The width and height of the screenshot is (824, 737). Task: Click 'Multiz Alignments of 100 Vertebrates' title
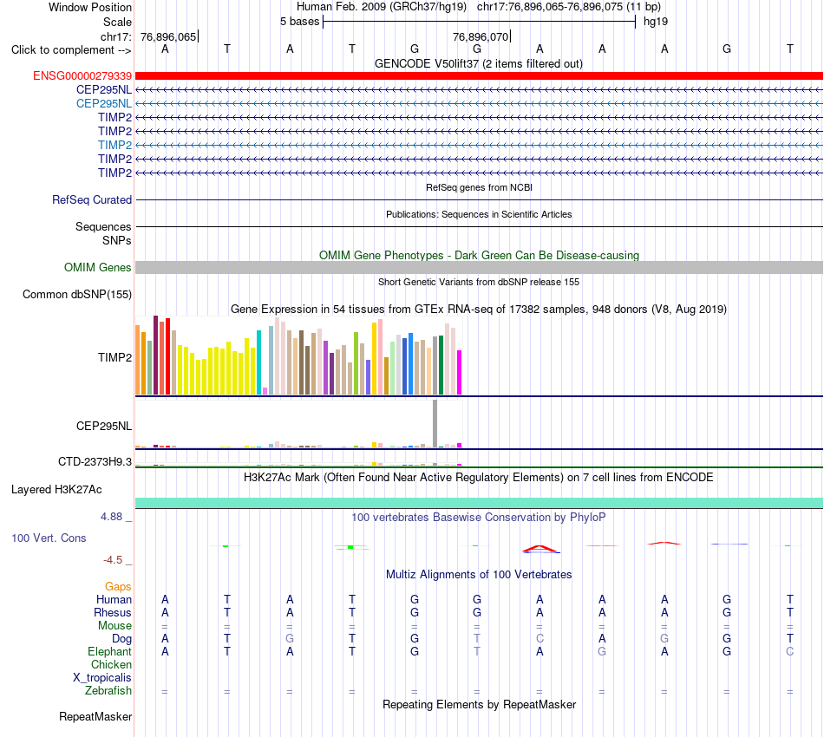(x=479, y=575)
